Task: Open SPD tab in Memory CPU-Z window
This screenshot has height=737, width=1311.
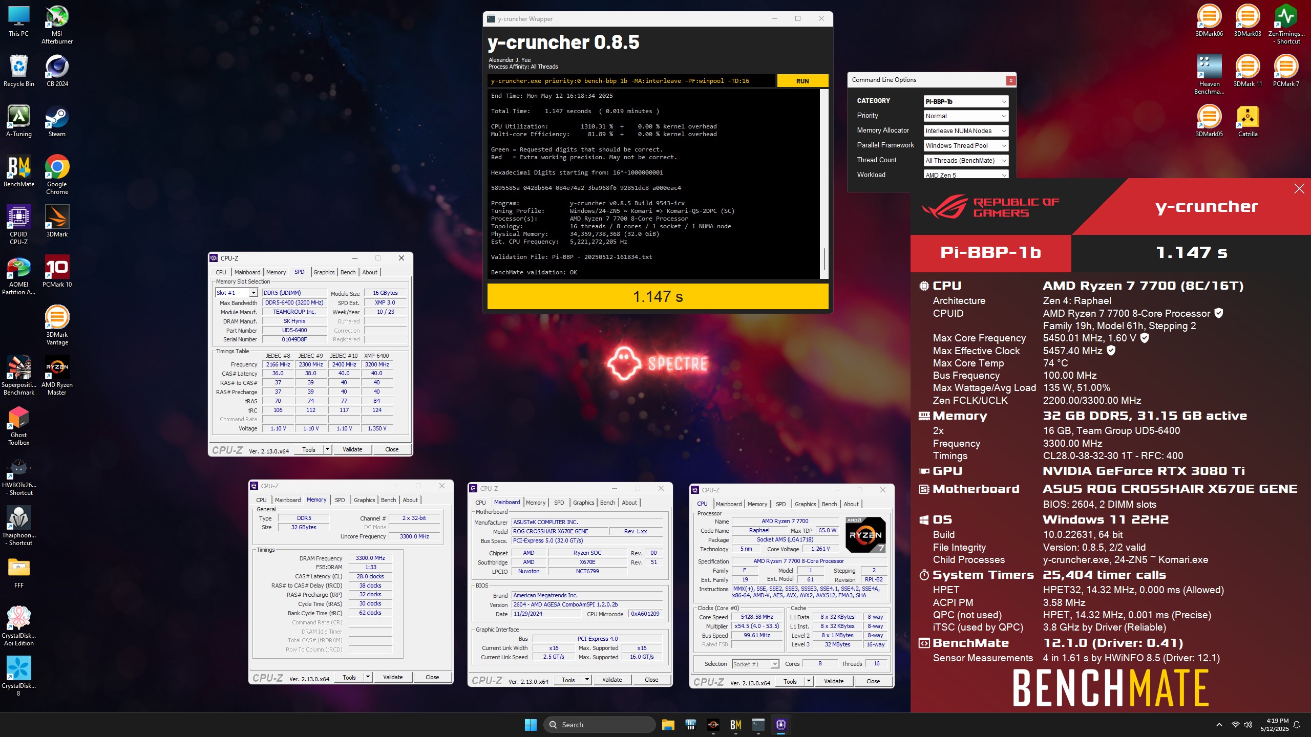Action: point(340,500)
